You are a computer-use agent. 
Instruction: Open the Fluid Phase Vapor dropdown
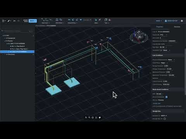point(164,63)
